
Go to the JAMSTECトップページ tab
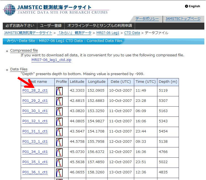pyautogui.click(x=183, y=19)
